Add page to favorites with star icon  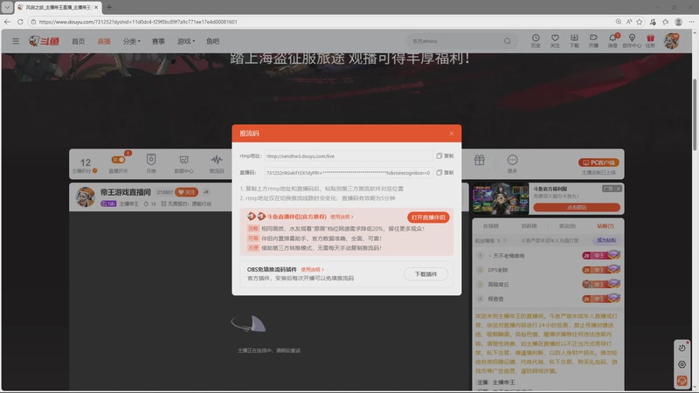pos(640,21)
